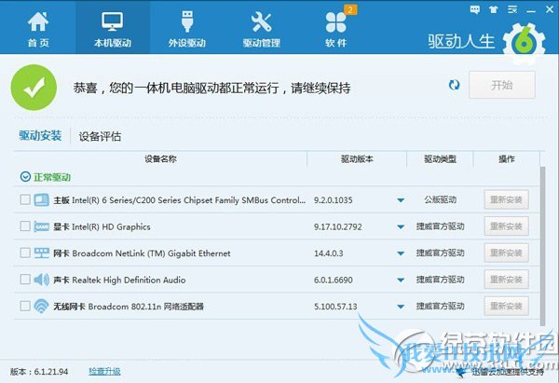Click the skin shirt icon in title bar
559x383 pixels.
[494, 9]
